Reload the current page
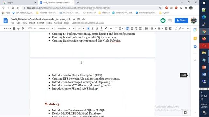Viewport: 209px width, 117px height. [x=13, y=8]
